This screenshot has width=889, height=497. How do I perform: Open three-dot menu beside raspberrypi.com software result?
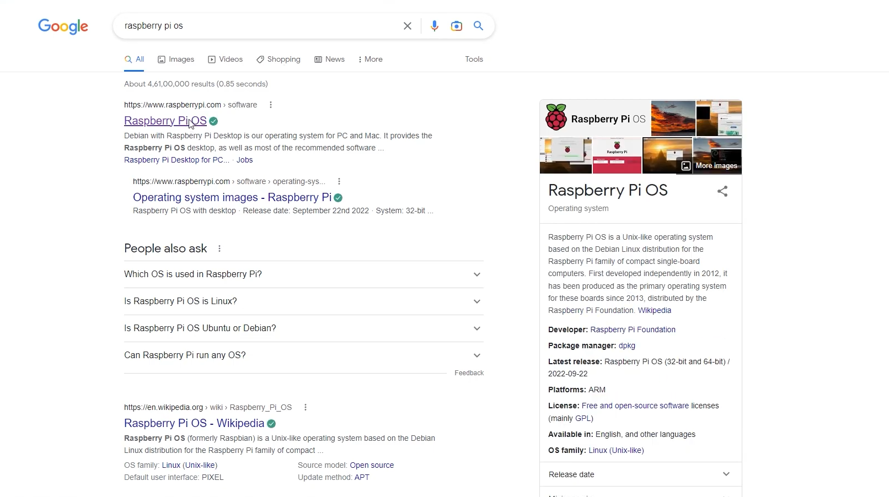pyautogui.click(x=270, y=105)
